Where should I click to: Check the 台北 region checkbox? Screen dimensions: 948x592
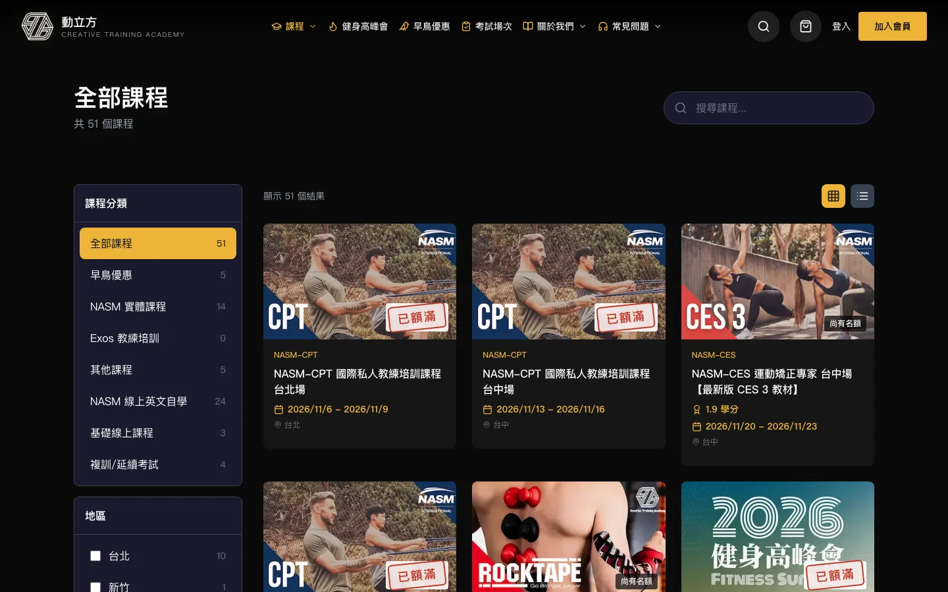coord(95,556)
